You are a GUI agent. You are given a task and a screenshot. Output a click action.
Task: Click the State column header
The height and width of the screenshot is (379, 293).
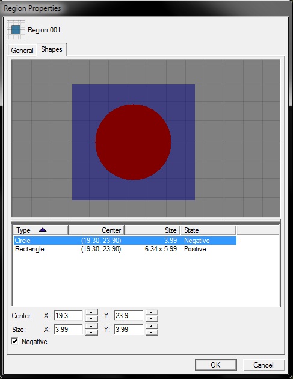(208, 230)
